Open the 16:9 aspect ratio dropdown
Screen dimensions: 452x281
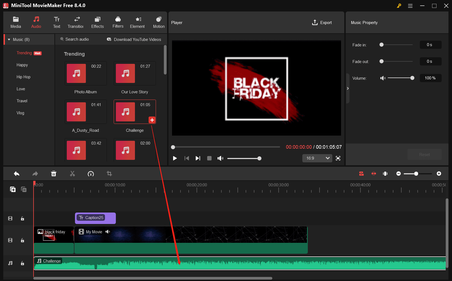(317, 158)
